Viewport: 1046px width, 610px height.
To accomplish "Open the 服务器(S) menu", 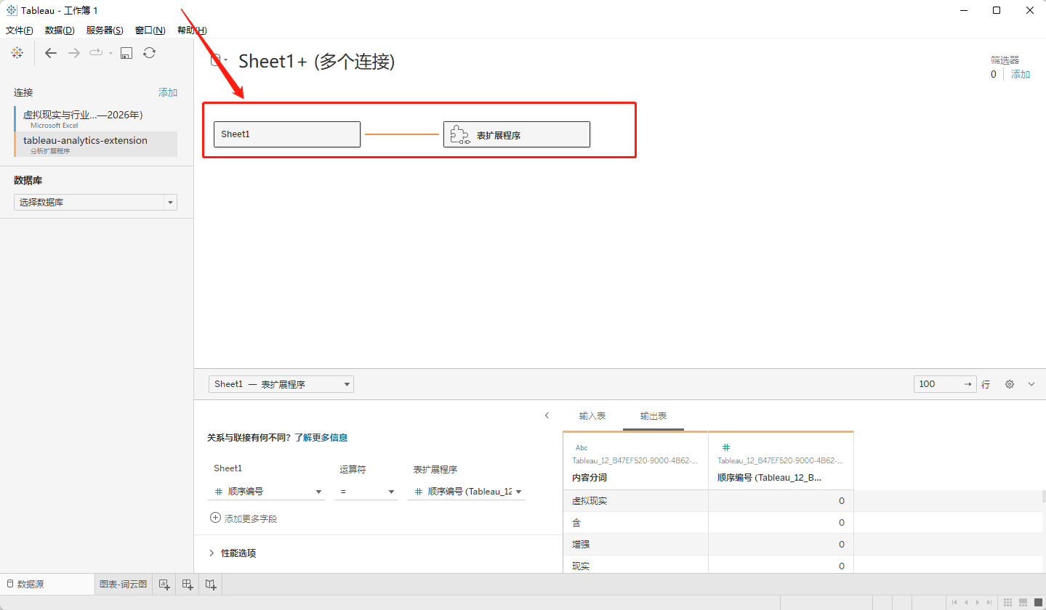I will pyautogui.click(x=105, y=30).
